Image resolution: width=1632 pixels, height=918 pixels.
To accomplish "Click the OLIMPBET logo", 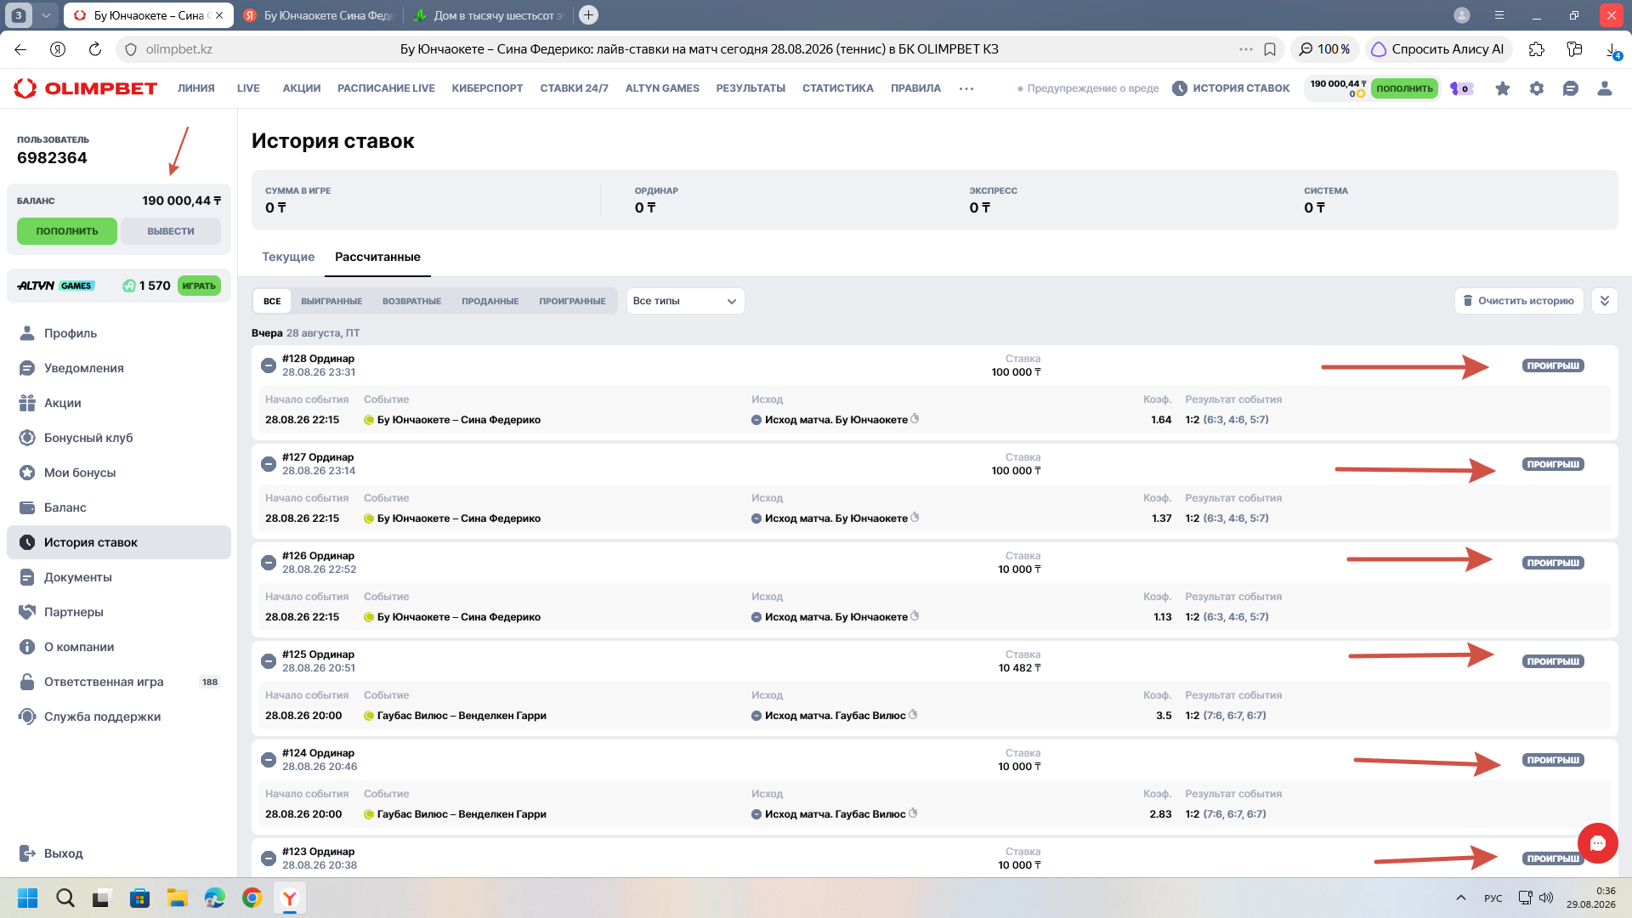I will [85, 88].
